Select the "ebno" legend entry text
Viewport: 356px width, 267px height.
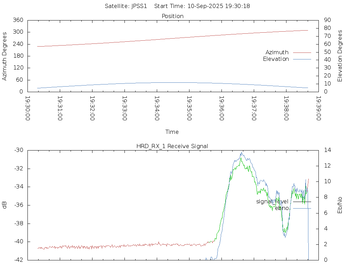pos(282,208)
